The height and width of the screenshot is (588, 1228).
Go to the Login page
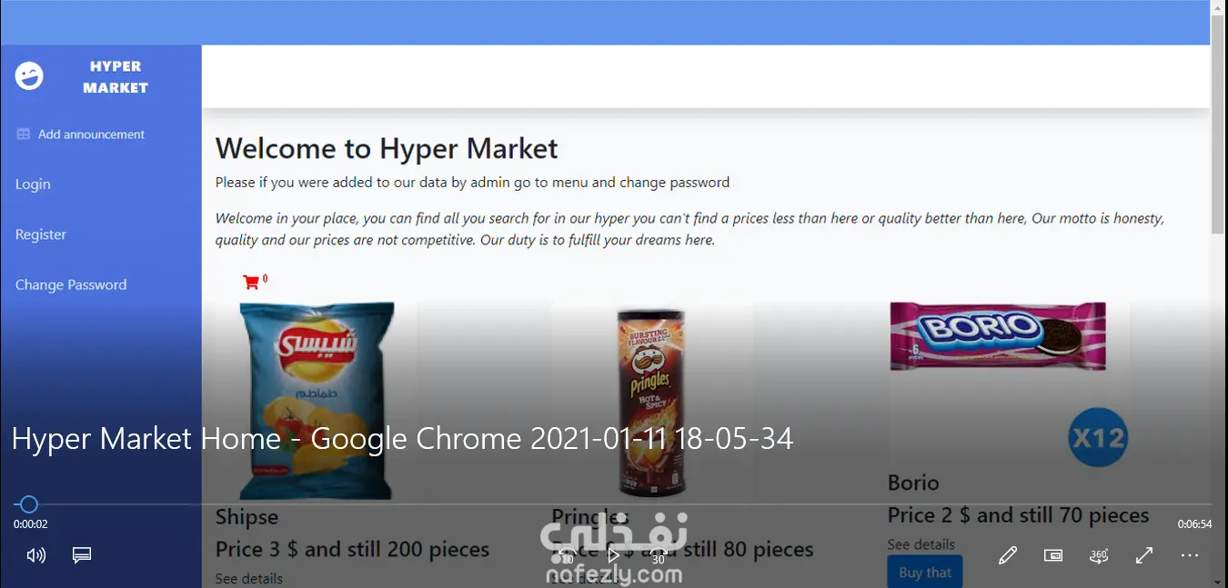(x=33, y=184)
